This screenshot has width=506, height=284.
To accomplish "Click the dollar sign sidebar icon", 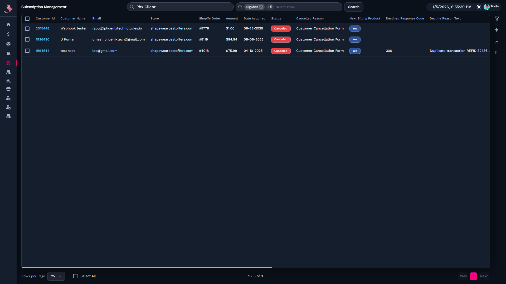I will (8, 34).
